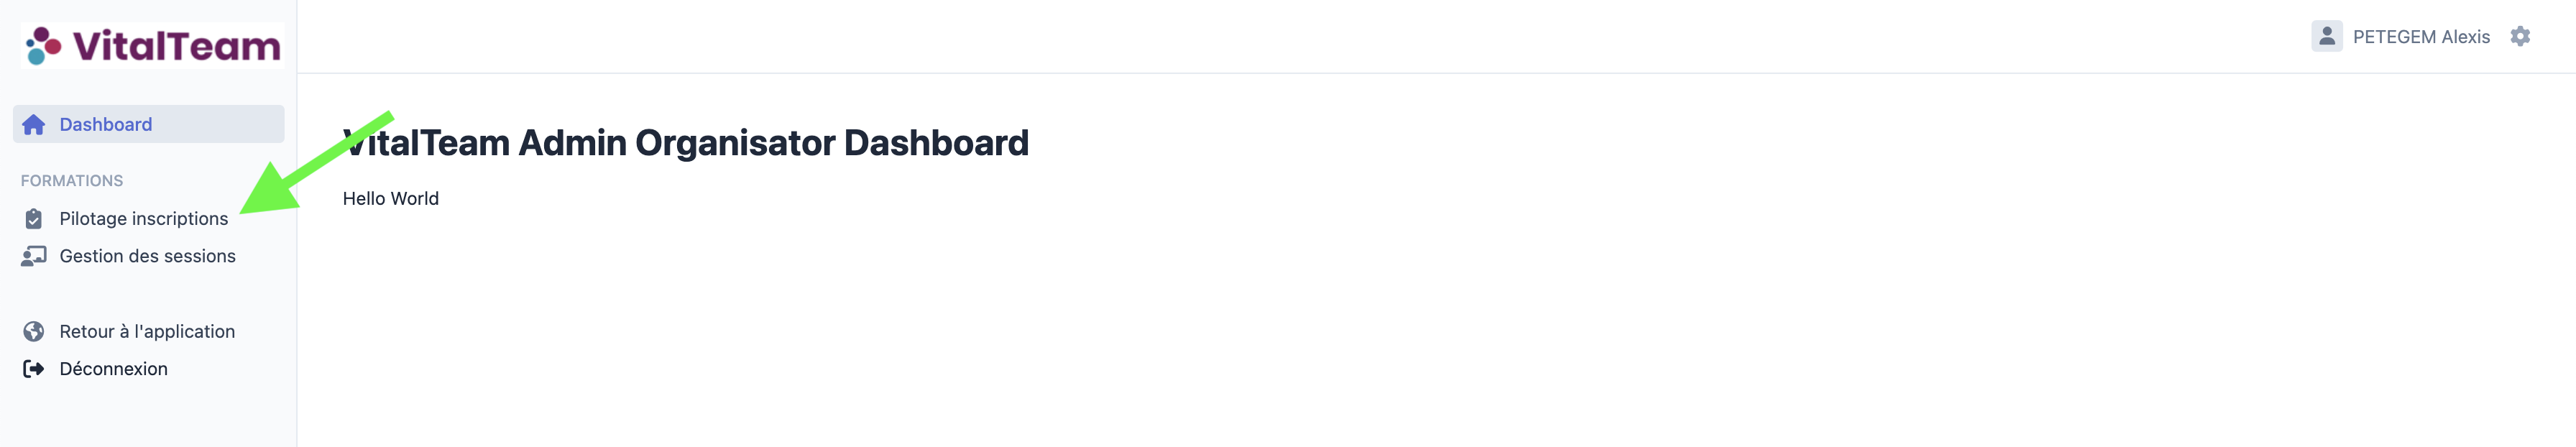Click the Hello World text

tap(390, 199)
